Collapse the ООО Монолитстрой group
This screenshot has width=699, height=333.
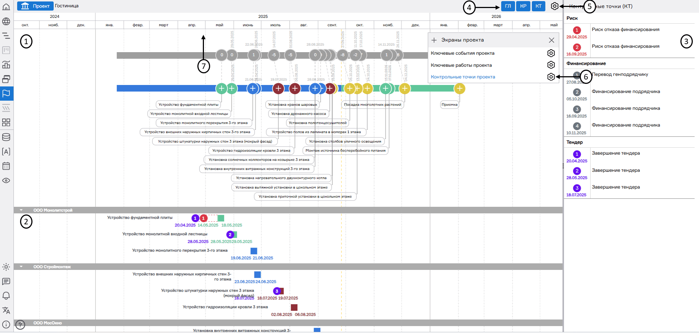click(x=21, y=210)
